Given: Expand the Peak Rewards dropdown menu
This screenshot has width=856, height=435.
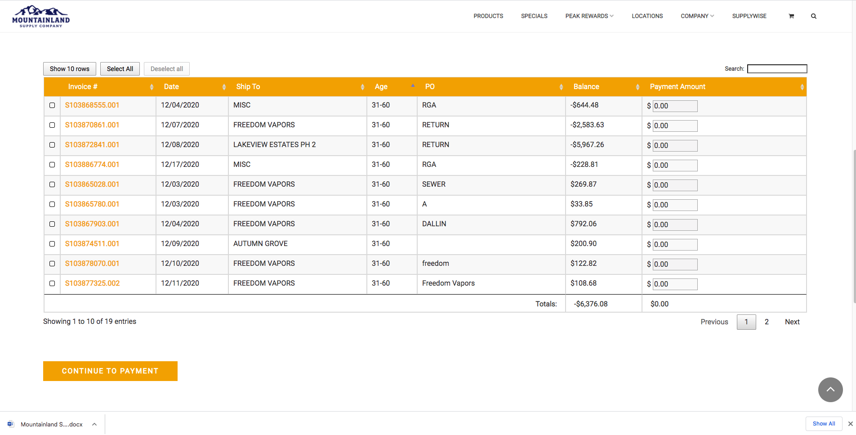Looking at the screenshot, I should (589, 16).
